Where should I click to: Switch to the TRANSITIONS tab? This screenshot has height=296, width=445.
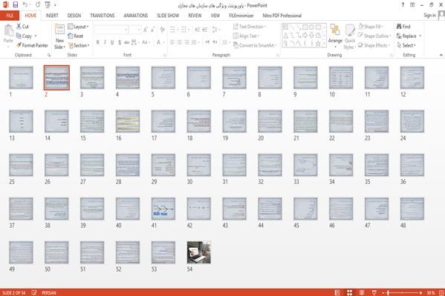[x=103, y=16]
